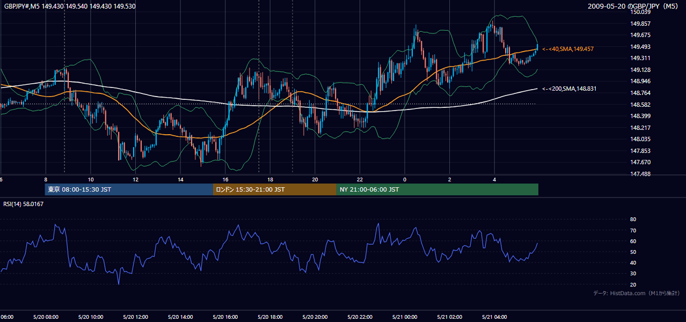The height and width of the screenshot is (322, 686).
Task: Click the 149.128 price axis label
Action: point(640,70)
